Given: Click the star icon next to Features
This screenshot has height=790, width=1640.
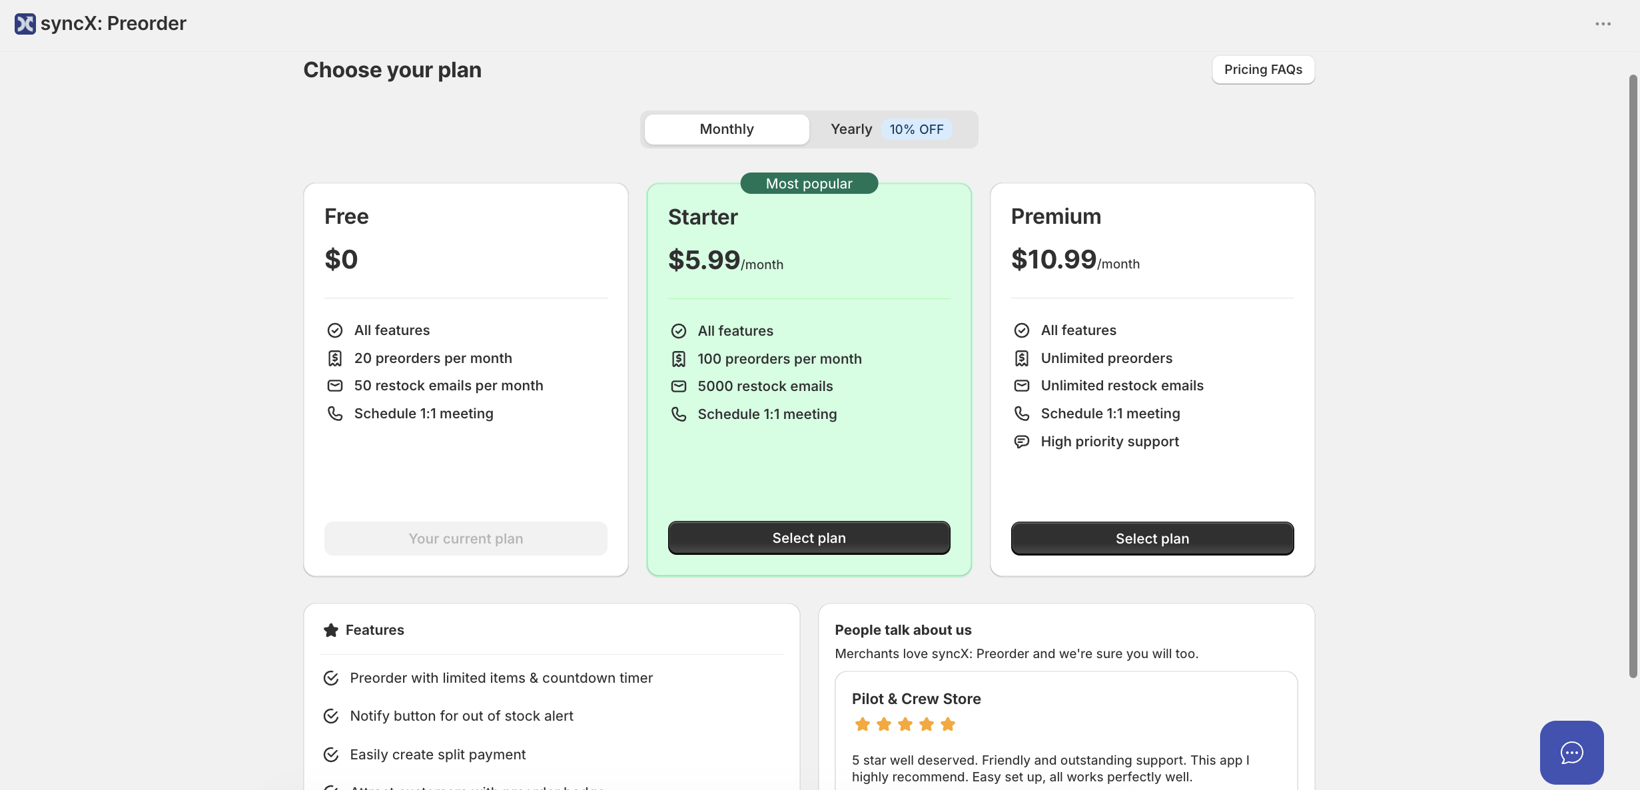Looking at the screenshot, I should click(331, 630).
